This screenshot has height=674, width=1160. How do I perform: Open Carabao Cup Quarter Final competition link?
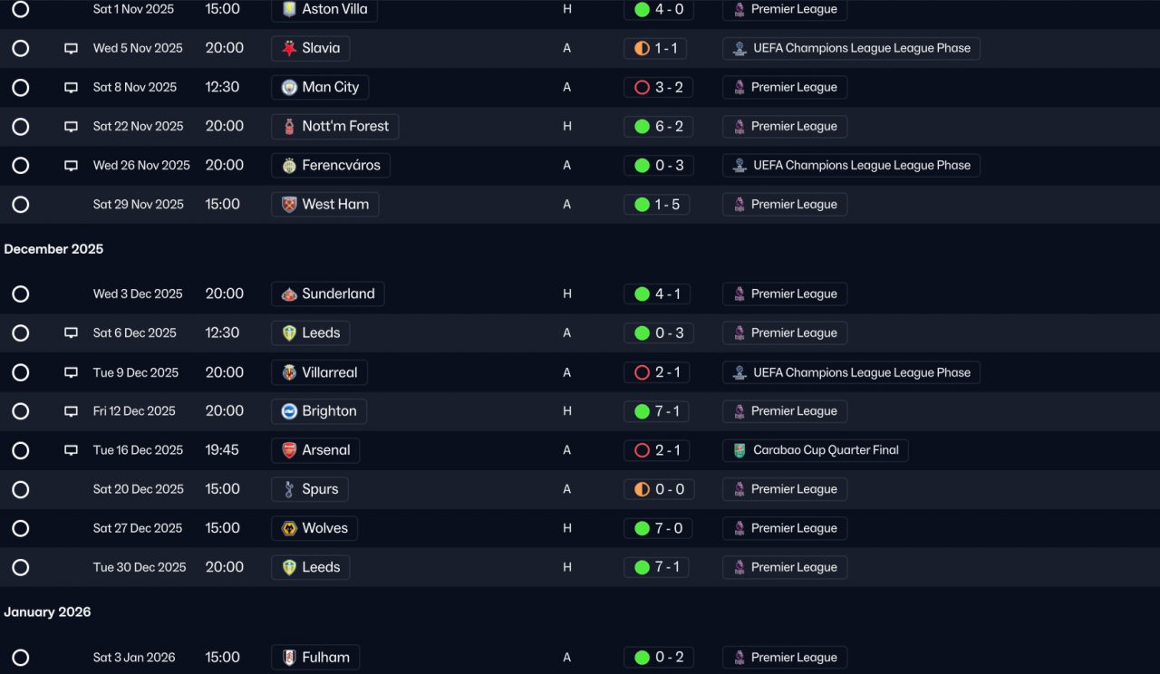click(815, 450)
